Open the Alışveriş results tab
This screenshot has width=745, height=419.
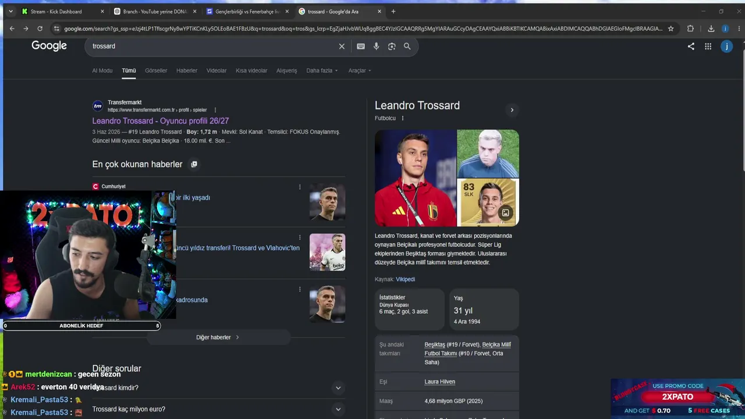[286, 70]
